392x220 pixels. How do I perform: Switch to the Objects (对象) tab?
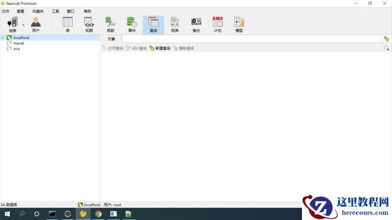pyautogui.click(x=111, y=39)
